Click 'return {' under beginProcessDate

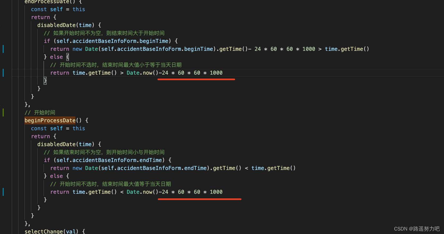[x=44, y=136]
